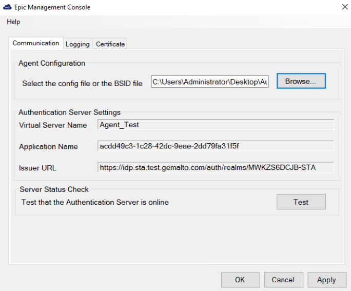Click the window title 'Epic Management Console'
The height and width of the screenshot is (291, 351).
52,7
